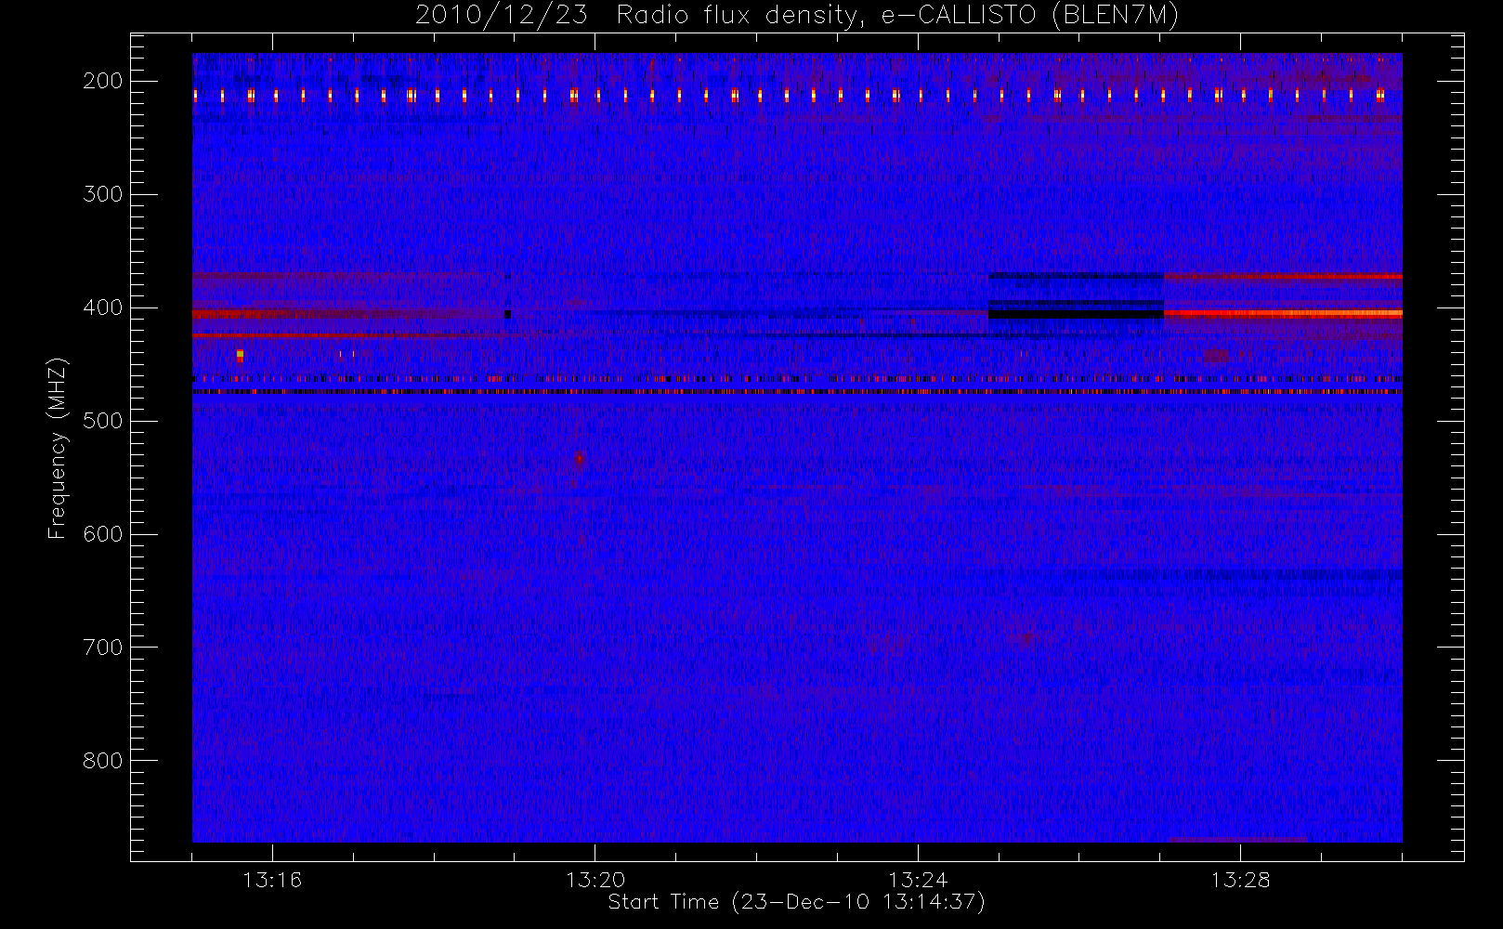The image size is (1503, 929).
Task: Click the "Frequency (MHZ)" axis label
Action: 58,448
